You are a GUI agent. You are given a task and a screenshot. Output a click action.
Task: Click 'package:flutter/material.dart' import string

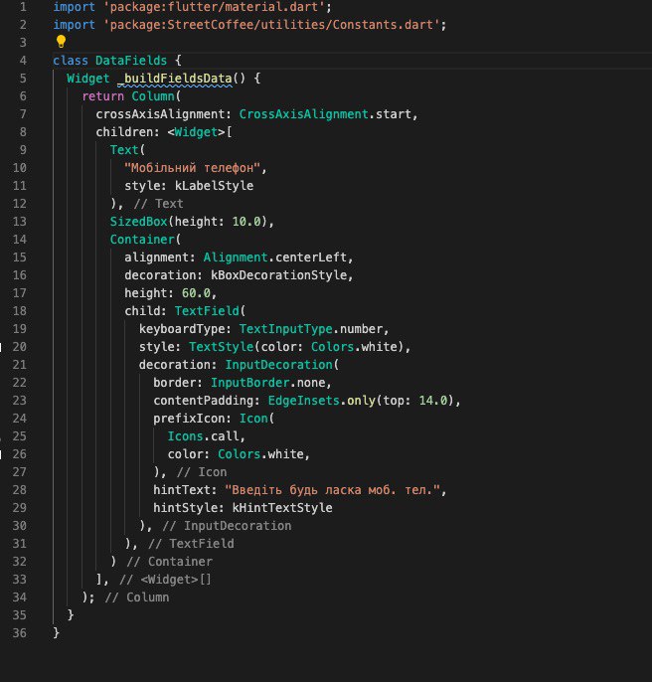pyautogui.click(x=217, y=7)
